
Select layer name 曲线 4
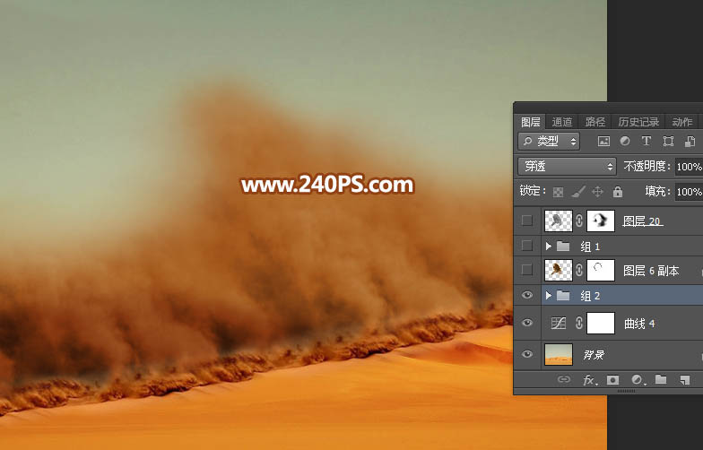tap(639, 323)
